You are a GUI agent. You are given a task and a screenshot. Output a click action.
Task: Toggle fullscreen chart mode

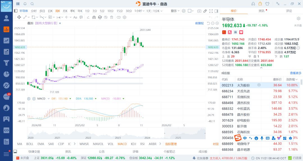(211, 11)
